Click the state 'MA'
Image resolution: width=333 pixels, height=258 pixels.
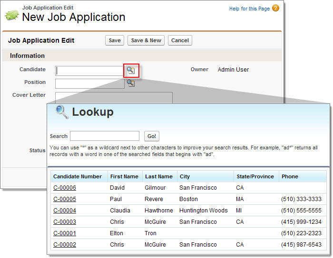(x=240, y=199)
